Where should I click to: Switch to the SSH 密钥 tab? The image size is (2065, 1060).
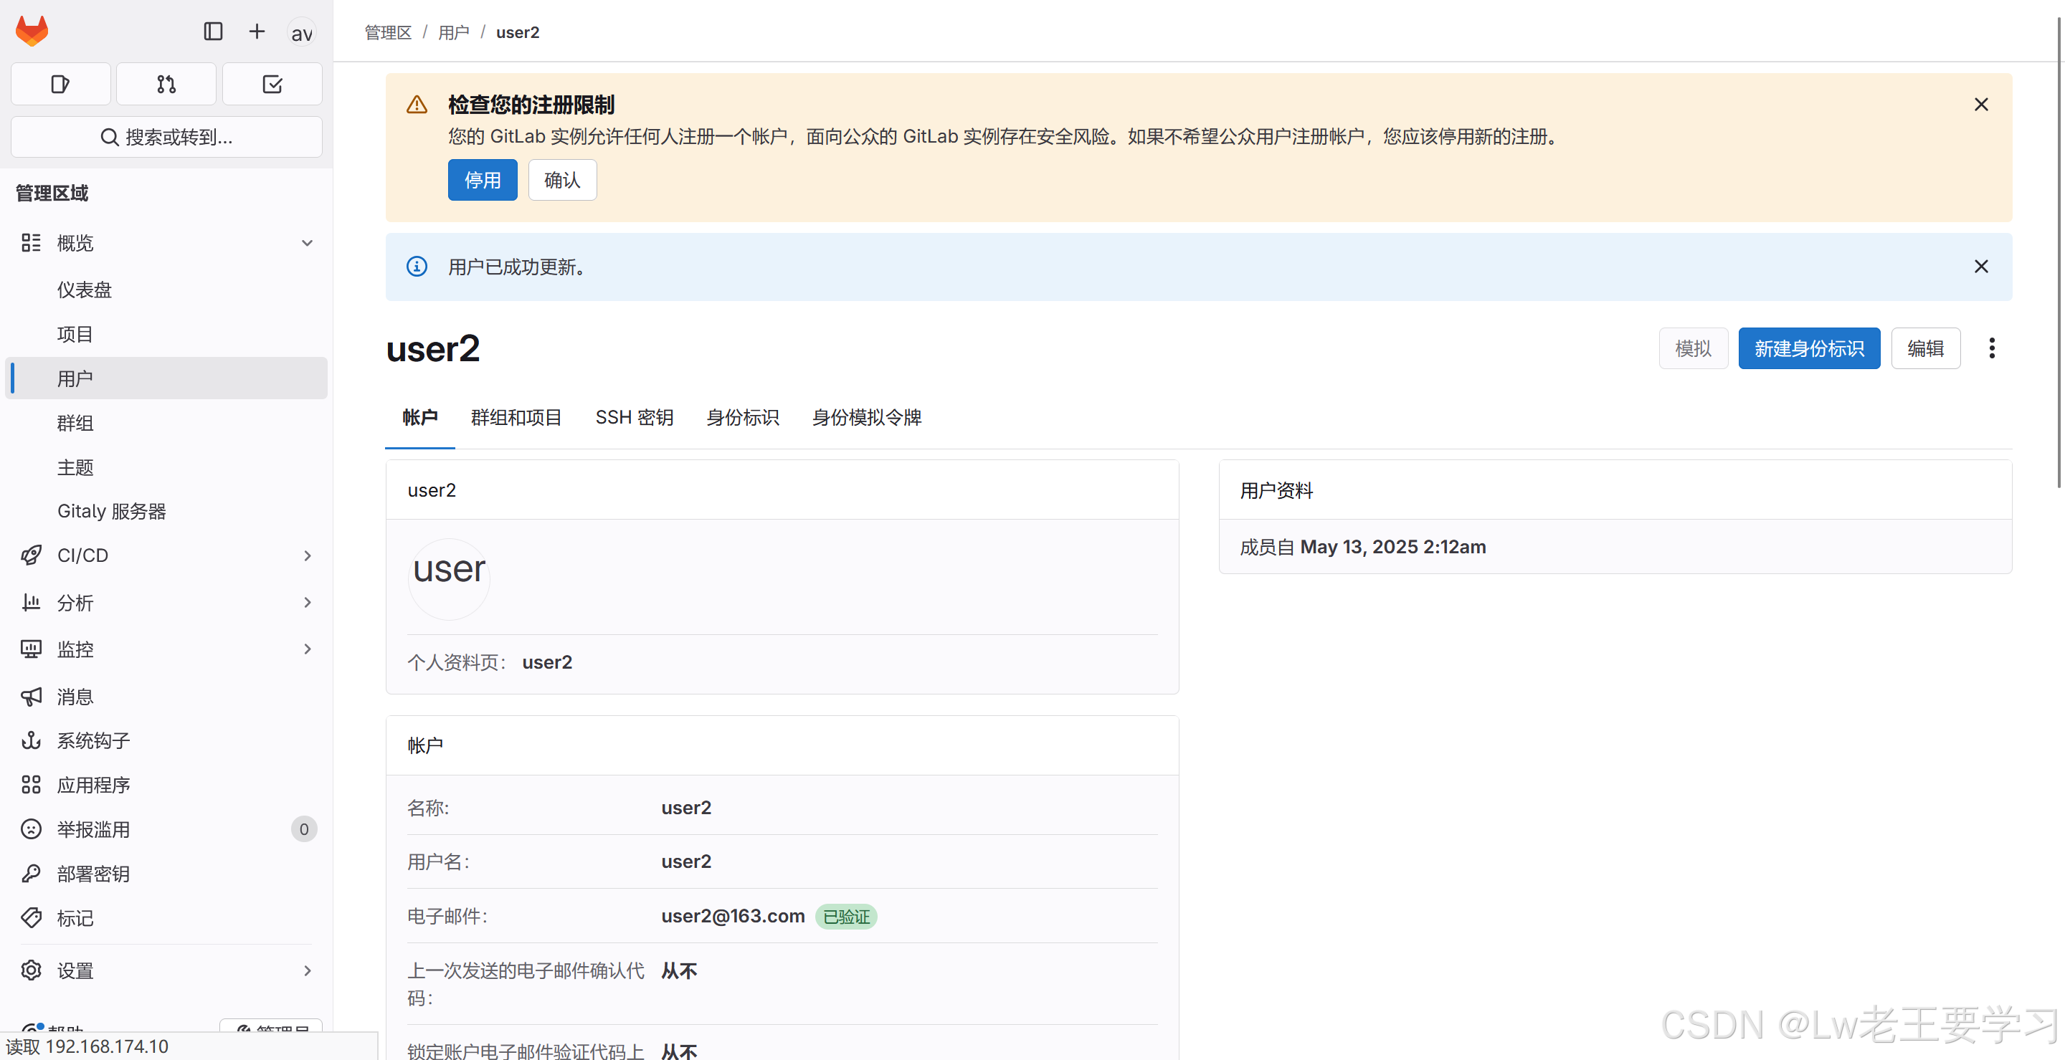[633, 417]
